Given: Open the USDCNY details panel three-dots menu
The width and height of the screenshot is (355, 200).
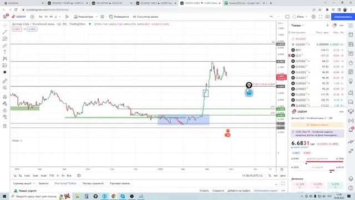Looking at the screenshot, I should 342,112.
